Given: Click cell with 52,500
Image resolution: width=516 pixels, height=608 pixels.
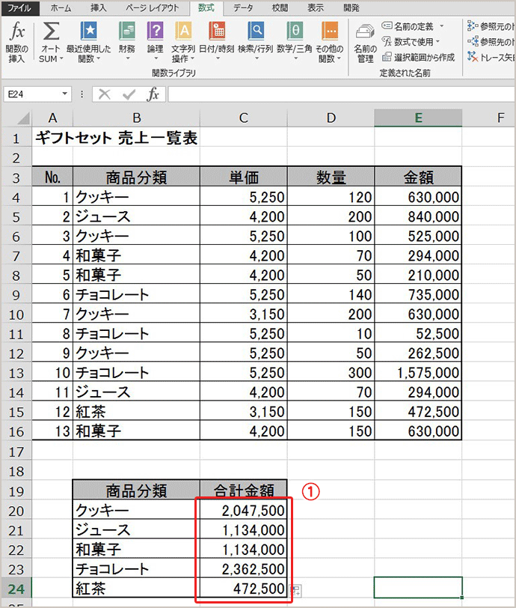Looking at the screenshot, I should click(x=418, y=333).
